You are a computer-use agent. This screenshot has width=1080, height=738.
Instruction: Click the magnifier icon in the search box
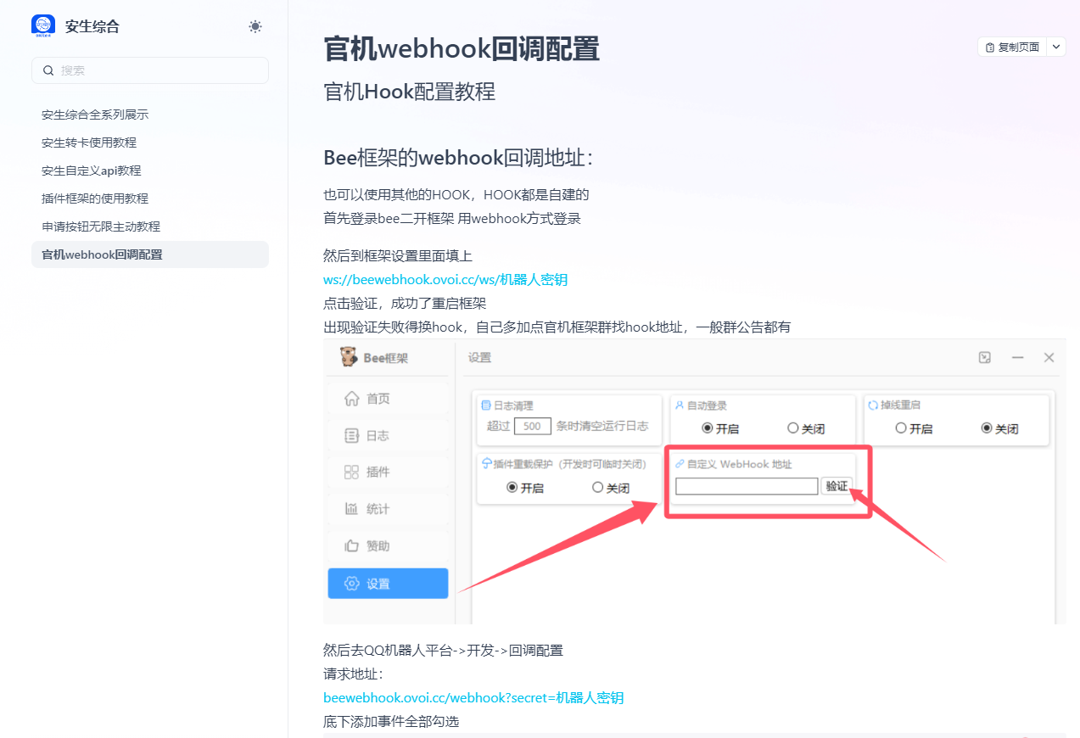coord(48,70)
